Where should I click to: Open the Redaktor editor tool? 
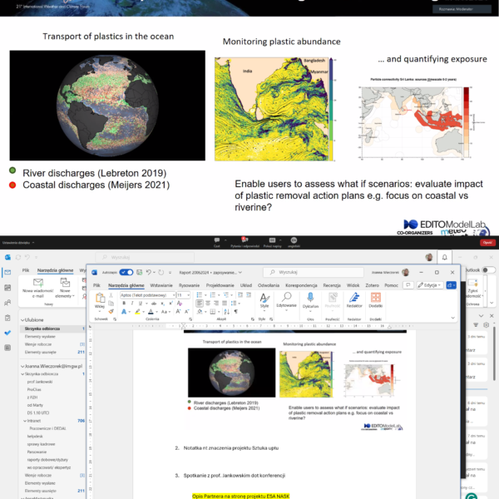coord(354,301)
